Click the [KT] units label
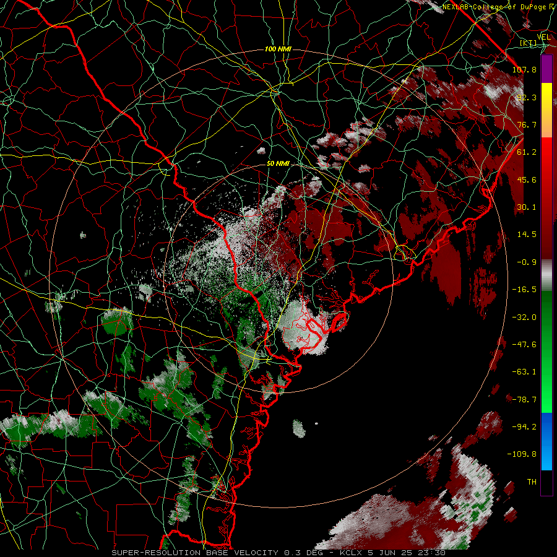Screen dimensions: 557x557 pyautogui.click(x=529, y=43)
